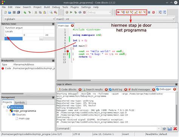This screenshot has width=179, height=137.
Task: Switch to the Build messages tab
Action: click(140, 89)
